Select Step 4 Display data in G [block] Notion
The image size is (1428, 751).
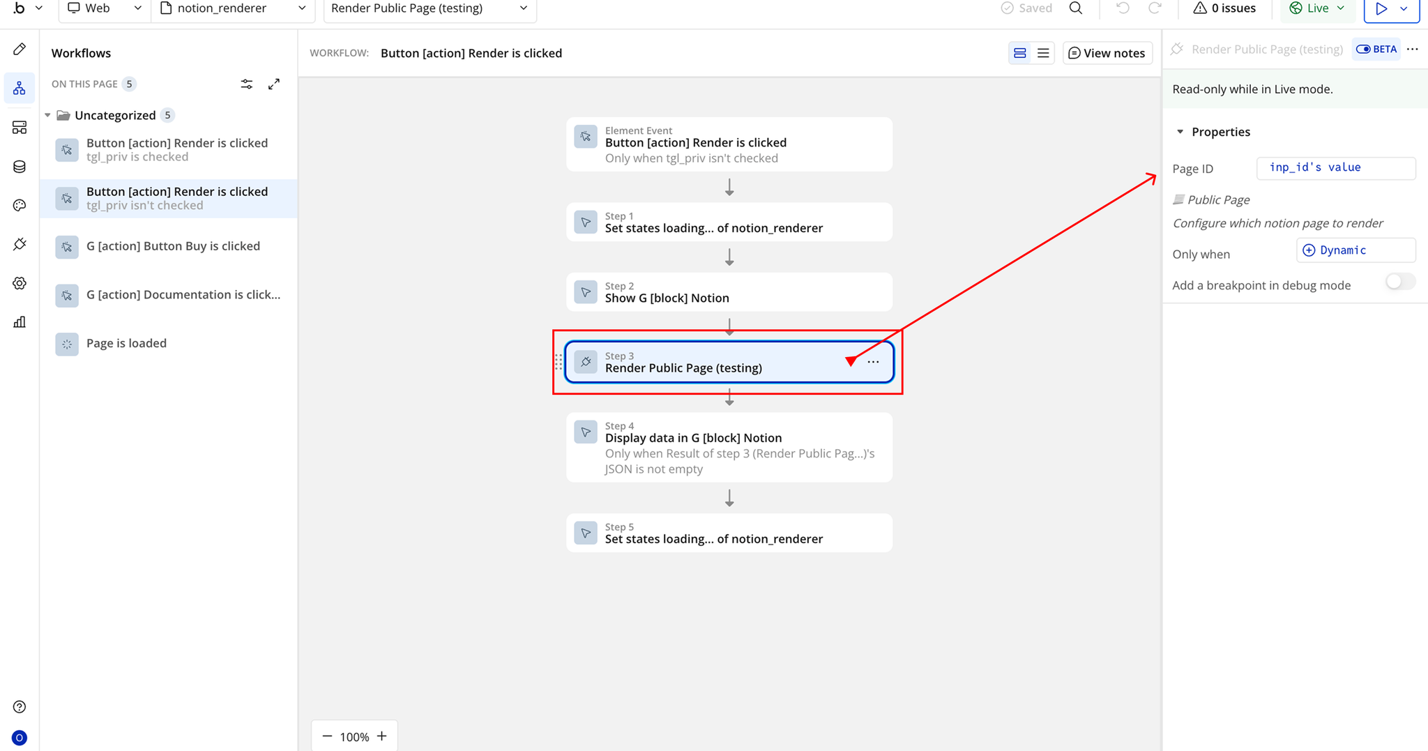tap(729, 448)
